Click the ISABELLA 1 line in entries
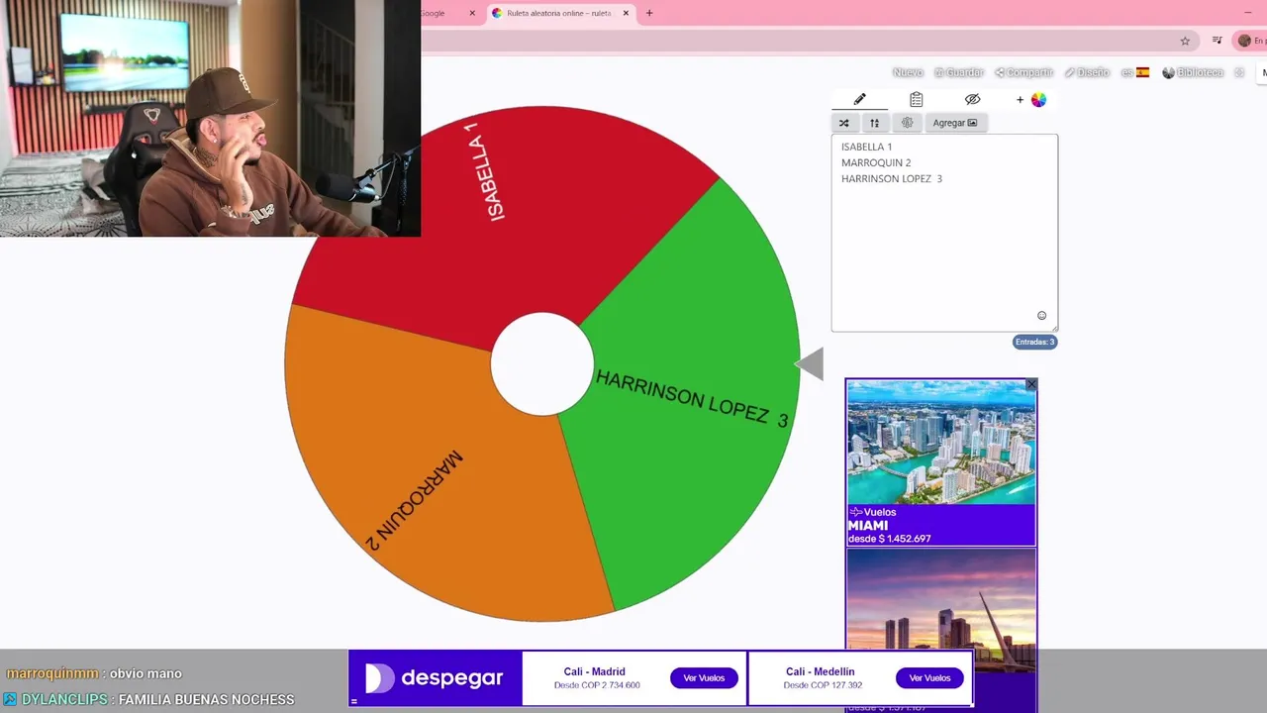1267x713 pixels. [866, 147]
